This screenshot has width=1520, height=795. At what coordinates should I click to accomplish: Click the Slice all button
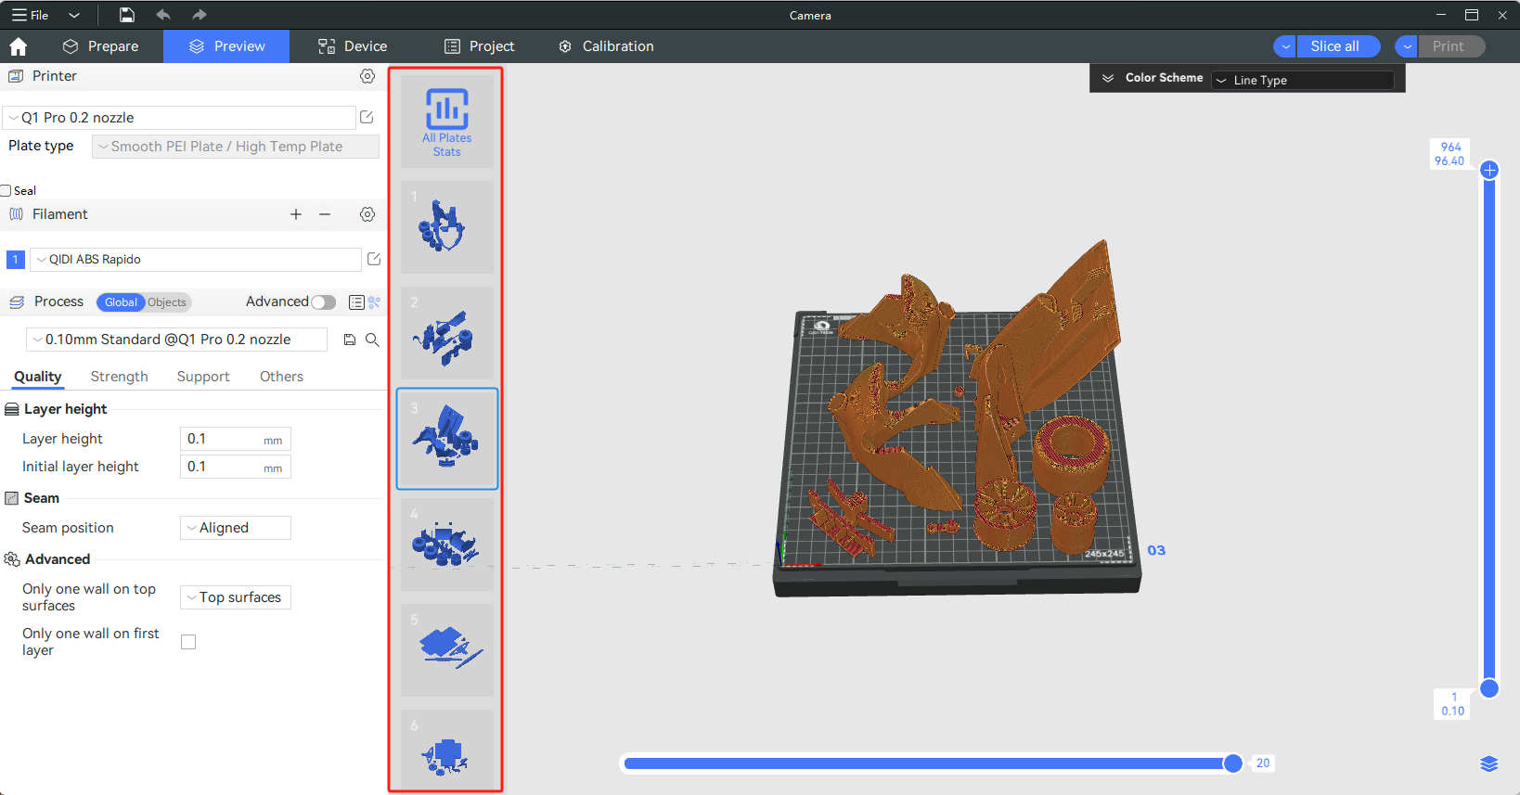pyautogui.click(x=1334, y=46)
